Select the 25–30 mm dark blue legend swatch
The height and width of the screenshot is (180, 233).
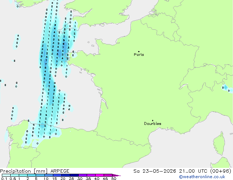(74, 175)
